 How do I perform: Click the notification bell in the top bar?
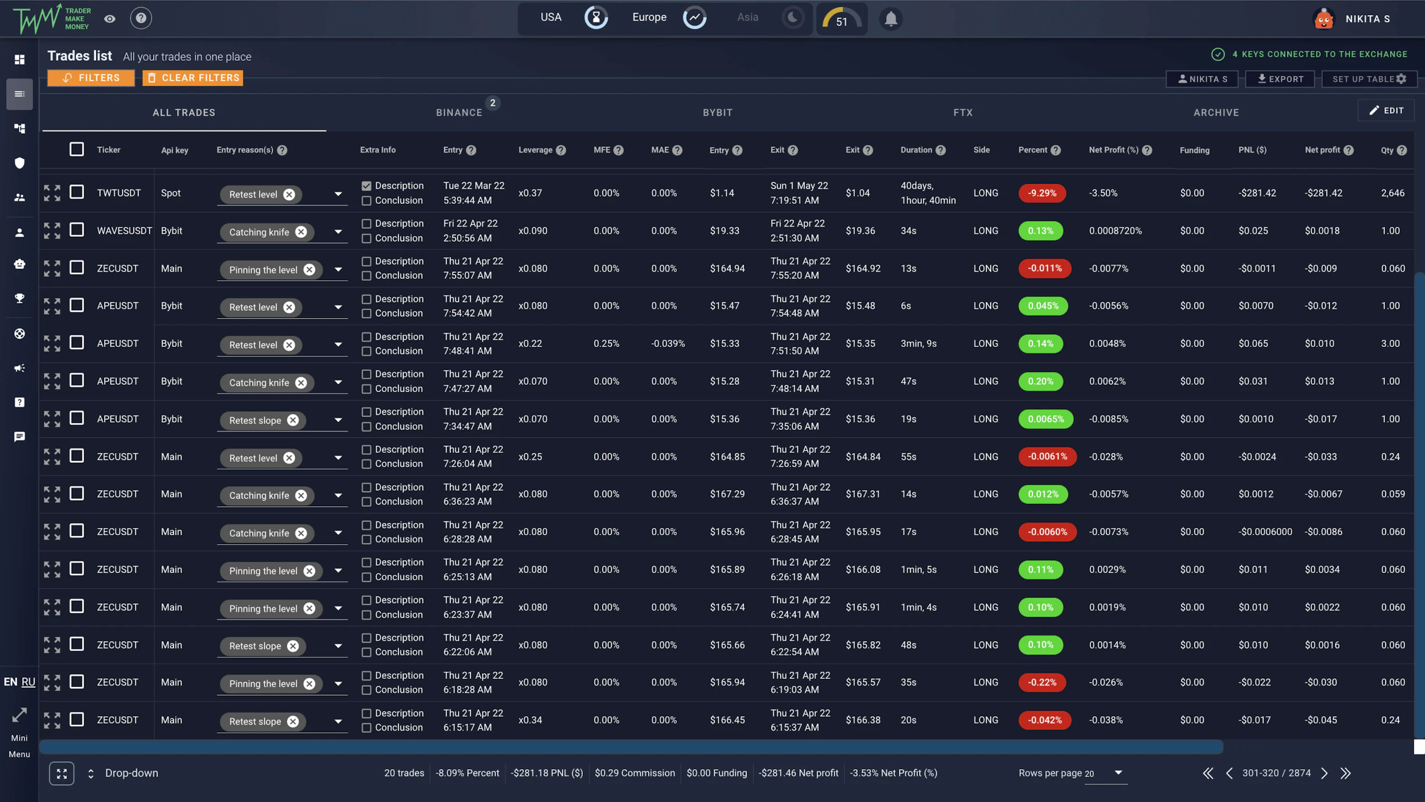coord(891,18)
